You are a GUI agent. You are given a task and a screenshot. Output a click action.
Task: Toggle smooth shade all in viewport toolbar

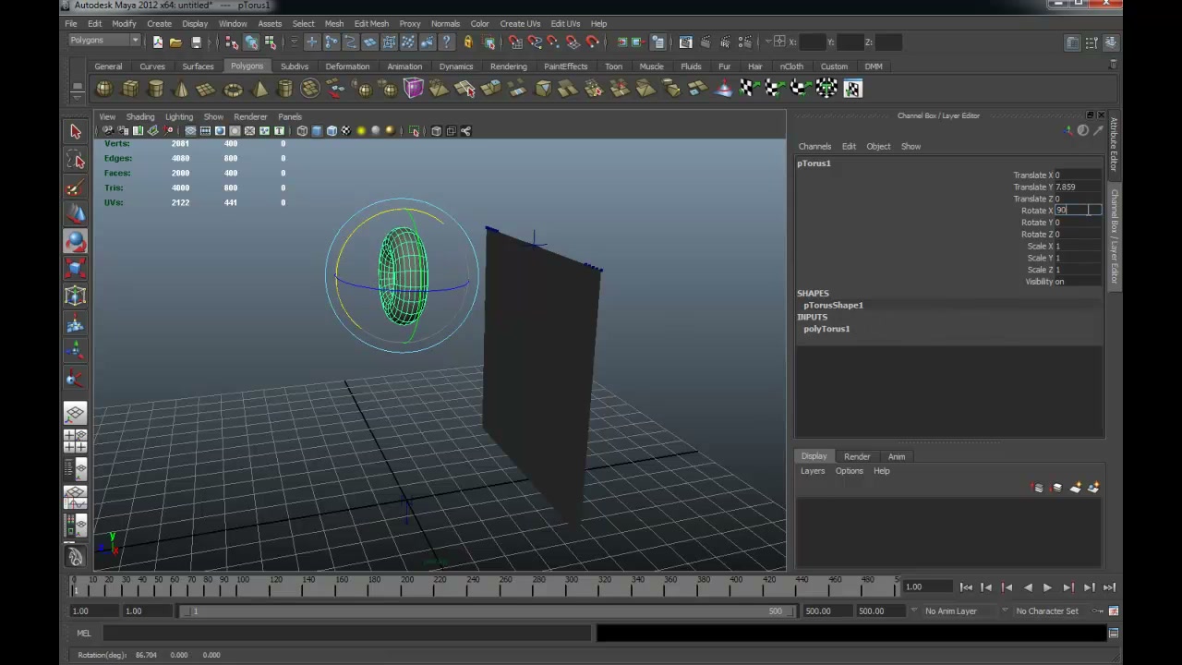click(x=317, y=131)
